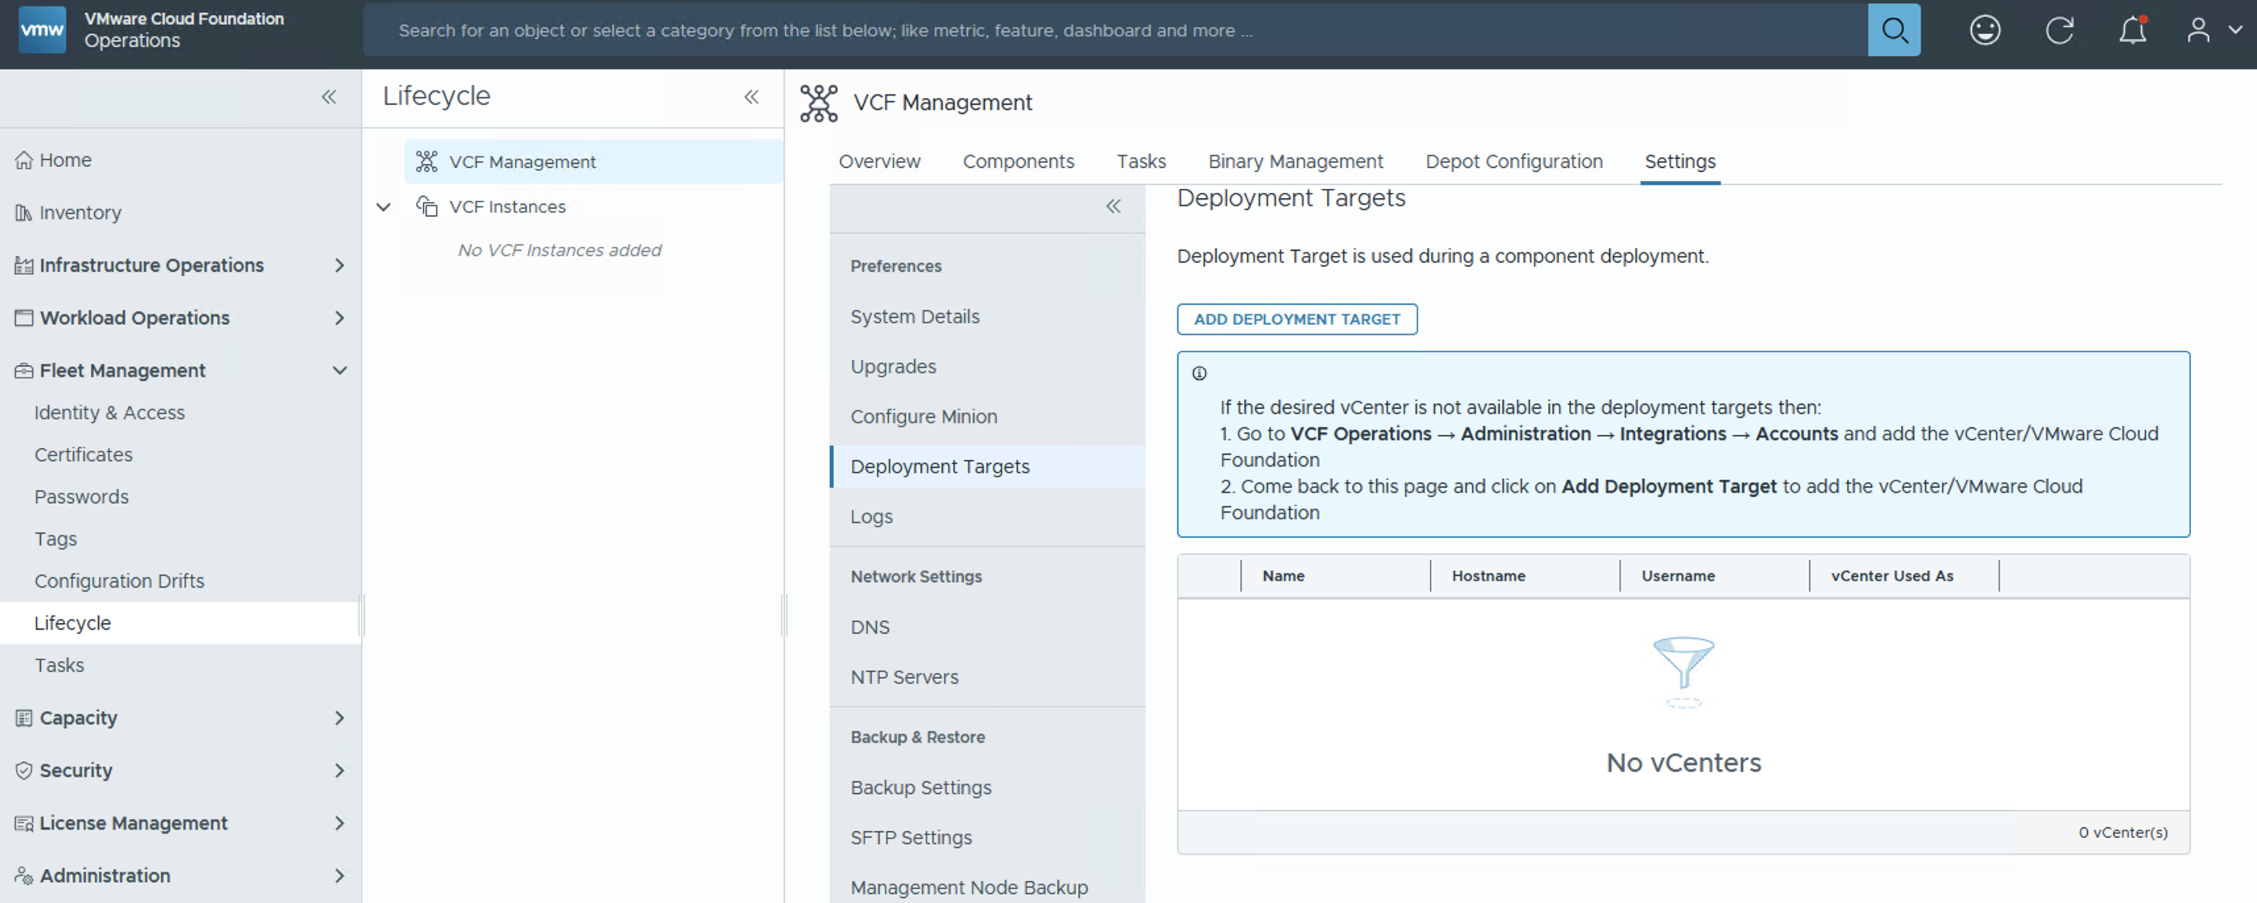Expand Infrastructure Operations section
Screen dimensions: 2257x903
tap(339, 265)
